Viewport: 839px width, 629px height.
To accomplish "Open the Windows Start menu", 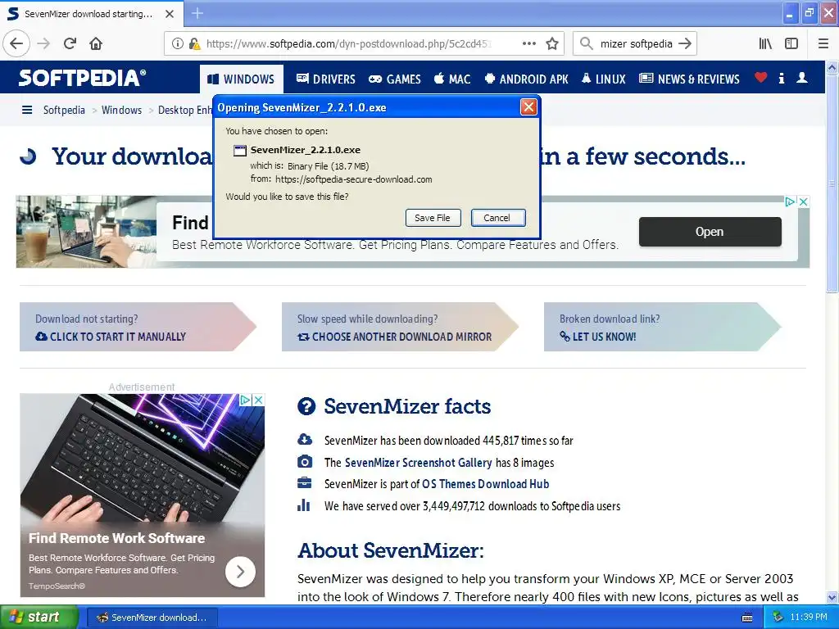I will click(39, 617).
